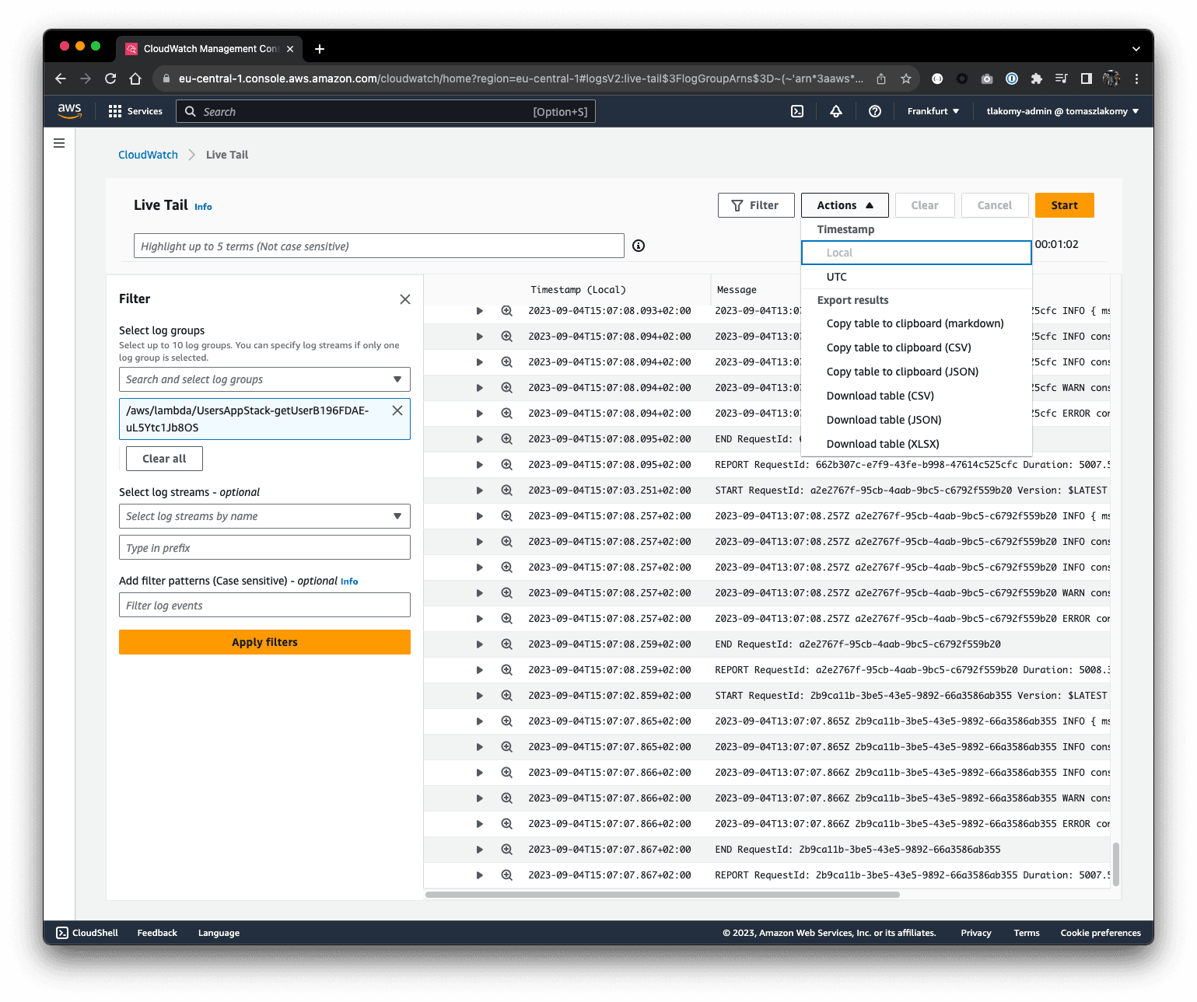Image resolution: width=1197 pixels, height=1002 pixels.
Task: Expand the END RequestId a2e2767f row
Action: click(x=480, y=644)
